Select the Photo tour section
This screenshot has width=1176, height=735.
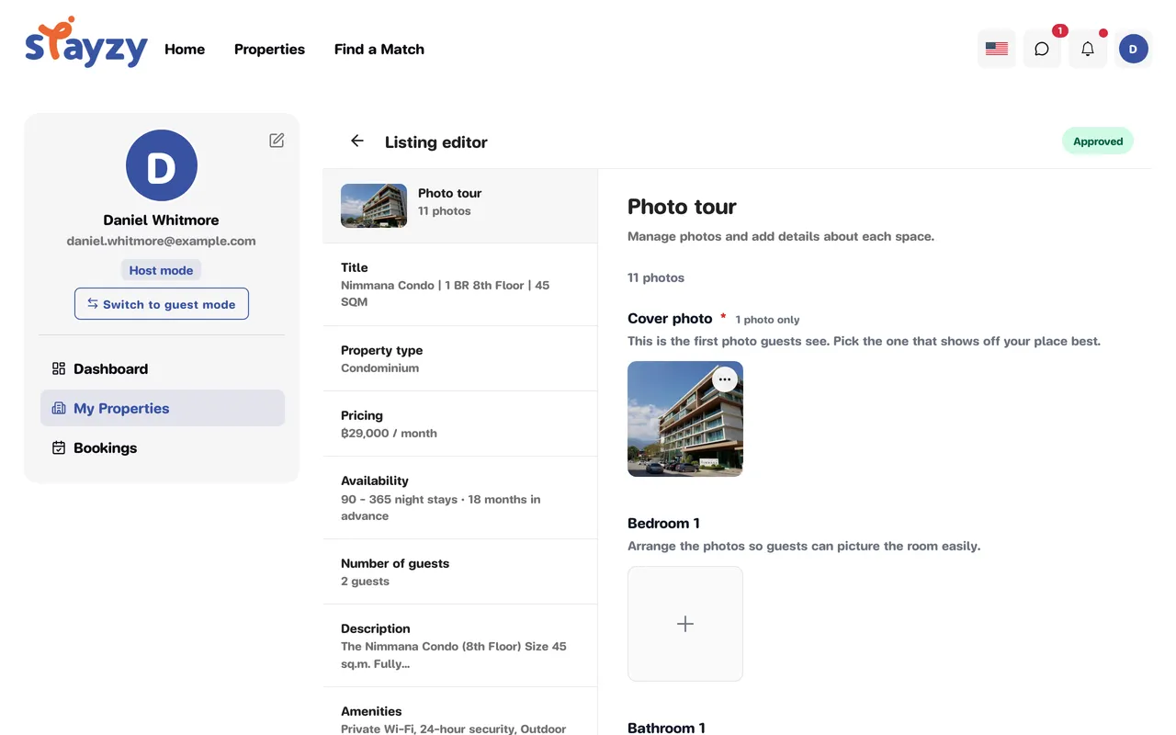460,206
